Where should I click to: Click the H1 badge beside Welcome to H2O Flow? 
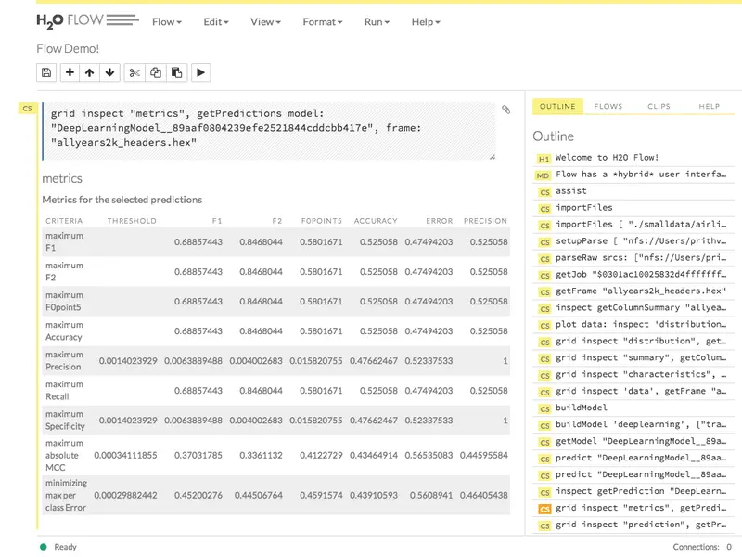pos(544,159)
